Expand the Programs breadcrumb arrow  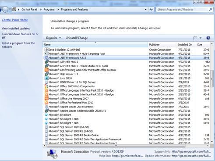click(58, 10)
